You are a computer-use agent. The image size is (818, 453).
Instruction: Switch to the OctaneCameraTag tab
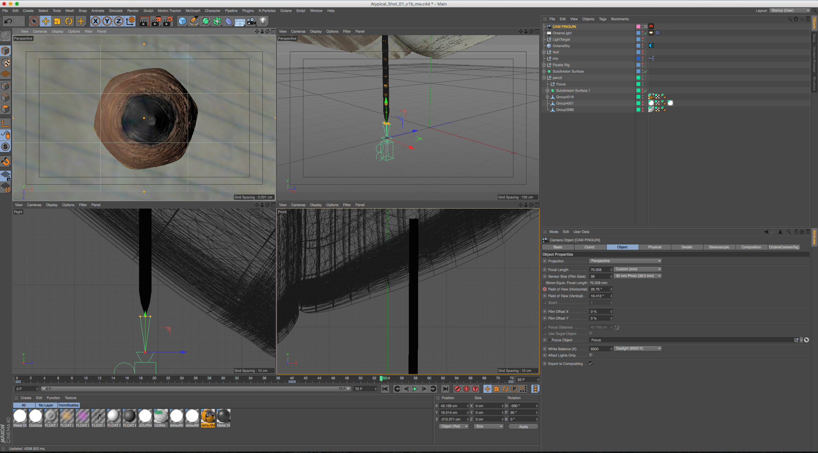point(783,247)
